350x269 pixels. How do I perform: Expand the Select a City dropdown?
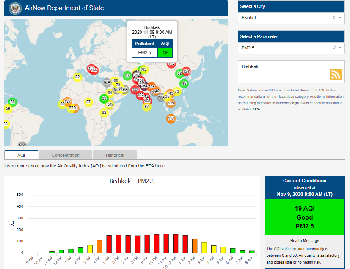[x=340, y=18]
